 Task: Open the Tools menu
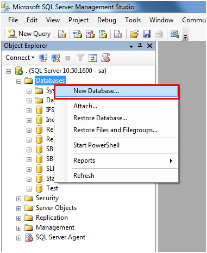[133, 20]
